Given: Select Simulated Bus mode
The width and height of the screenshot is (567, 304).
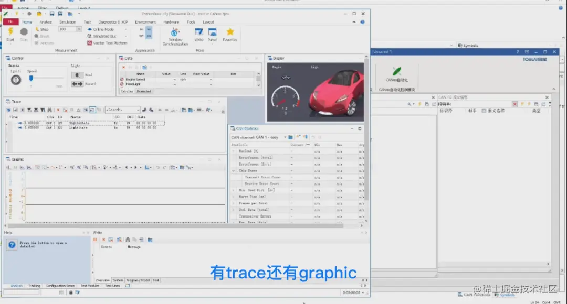Looking at the screenshot, I should pos(102,36).
